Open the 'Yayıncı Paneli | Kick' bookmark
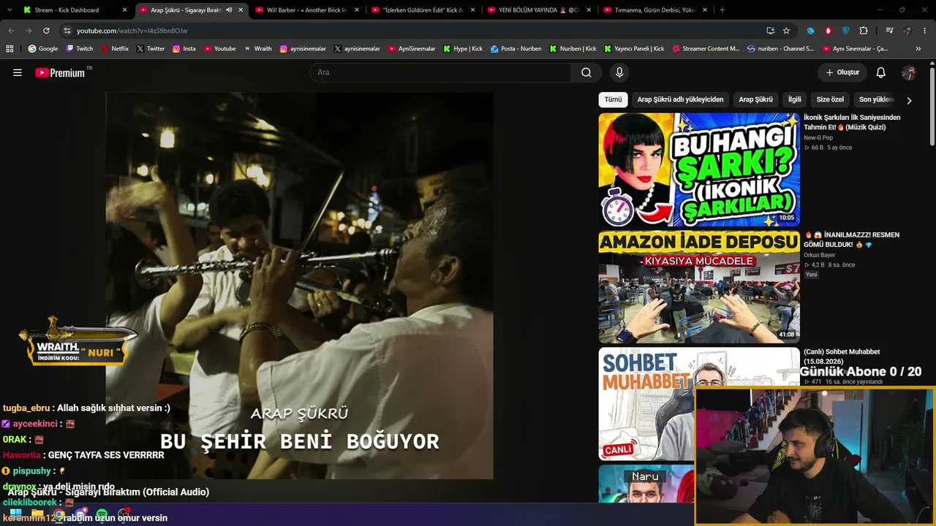Viewport: 936px width, 526px height. [634, 49]
